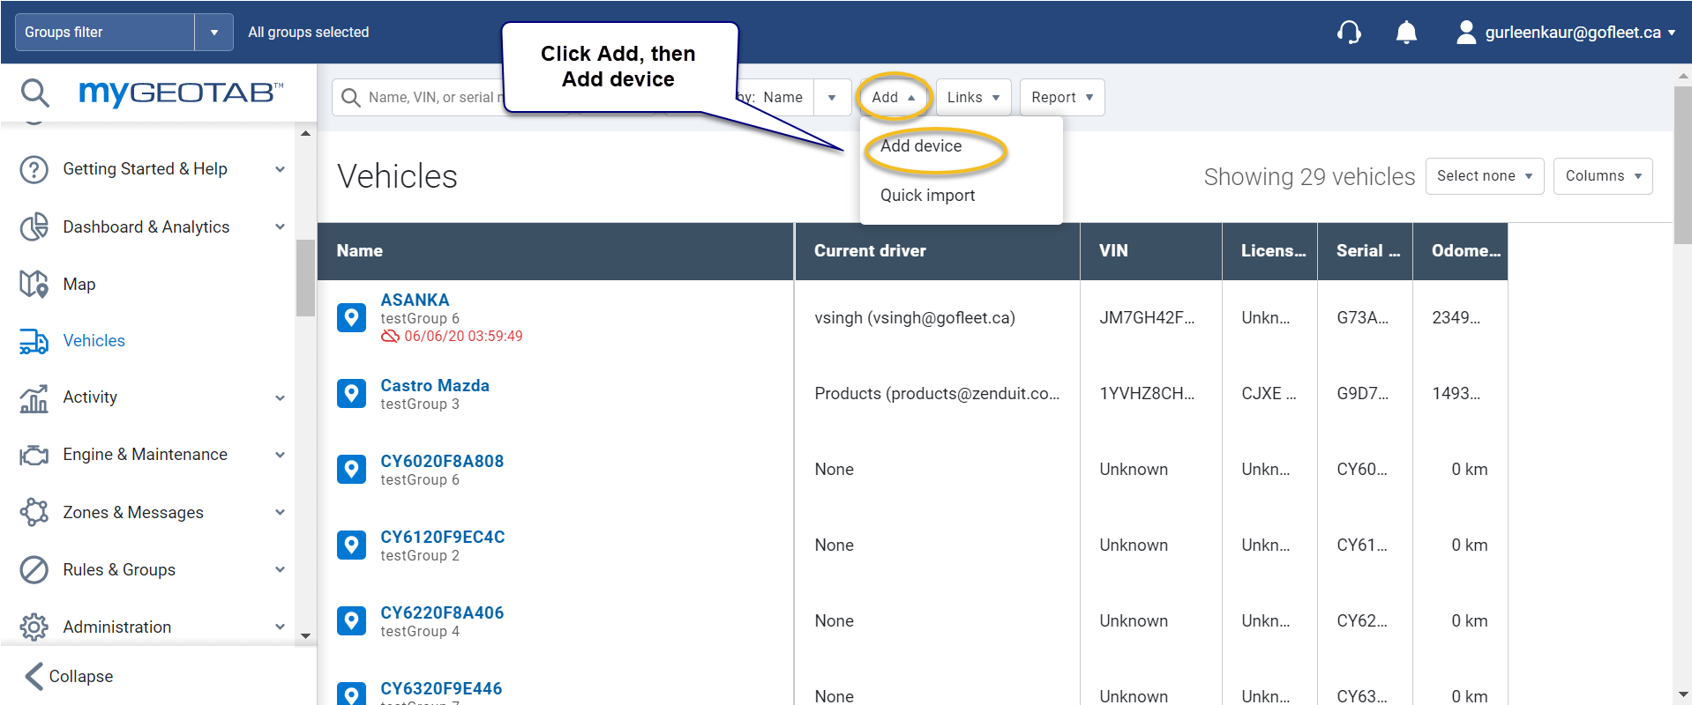Open the Select none dropdown
The height and width of the screenshot is (705, 1692).
(x=1485, y=176)
